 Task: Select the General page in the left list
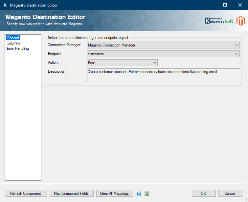coord(13,38)
